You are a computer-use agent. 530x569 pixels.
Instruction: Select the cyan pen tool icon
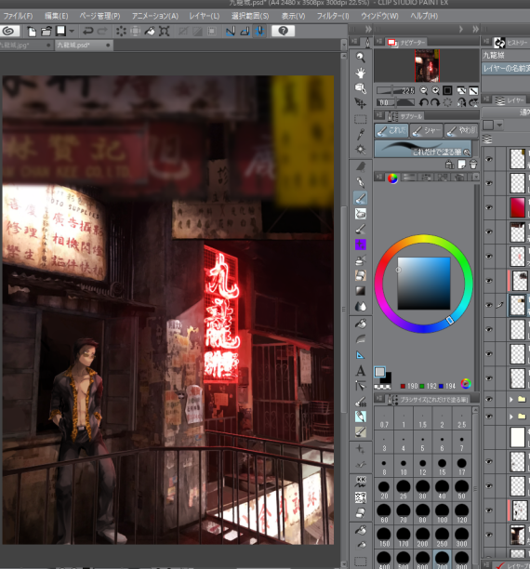pyautogui.click(x=360, y=417)
